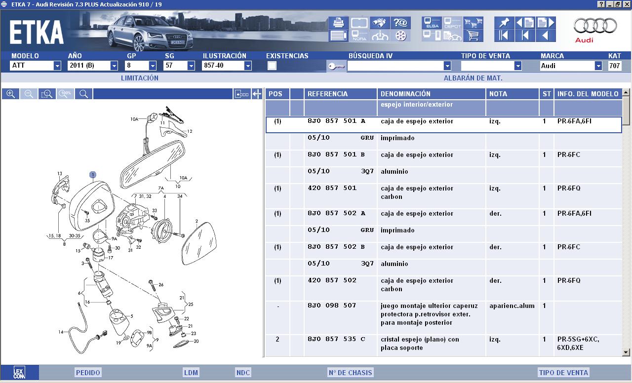Click the POS column header
This screenshot has height=383, width=632.
tap(277, 94)
